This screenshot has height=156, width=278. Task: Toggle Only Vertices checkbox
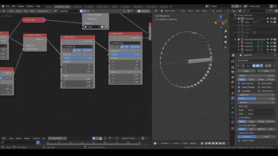tap(239, 83)
